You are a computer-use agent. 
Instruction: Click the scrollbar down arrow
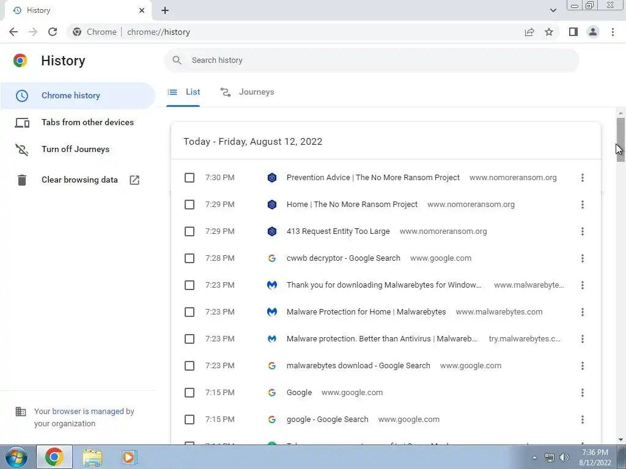[x=620, y=440]
